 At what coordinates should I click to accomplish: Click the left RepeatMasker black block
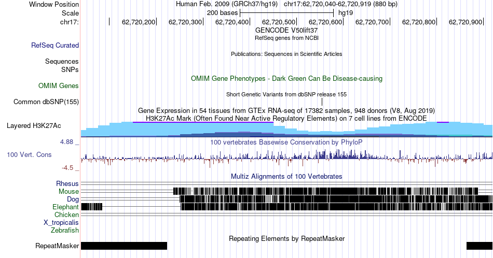pyautogui.click(x=124, y=246)
